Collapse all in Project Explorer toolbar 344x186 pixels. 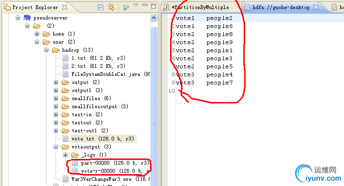[x=100, y=8]
